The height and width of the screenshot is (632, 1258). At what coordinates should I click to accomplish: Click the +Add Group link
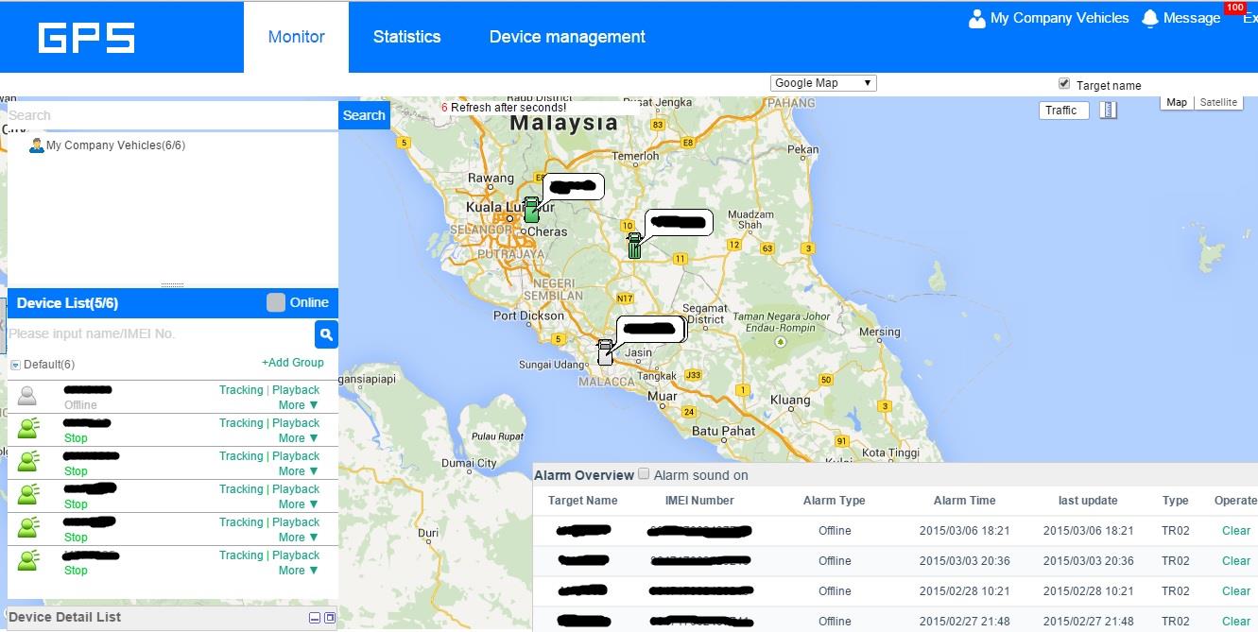point(293,363)
